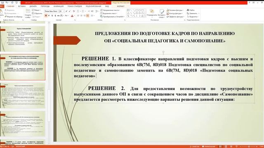Activate Формат по образцу (Format Painter)
Screen dimensions: 264x148
coord(14,16)
